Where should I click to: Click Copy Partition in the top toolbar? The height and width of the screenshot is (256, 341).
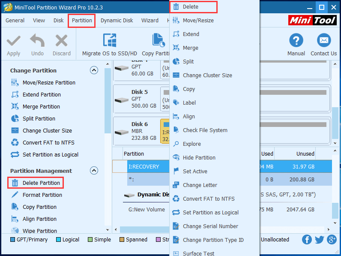(x=156, y=45)
